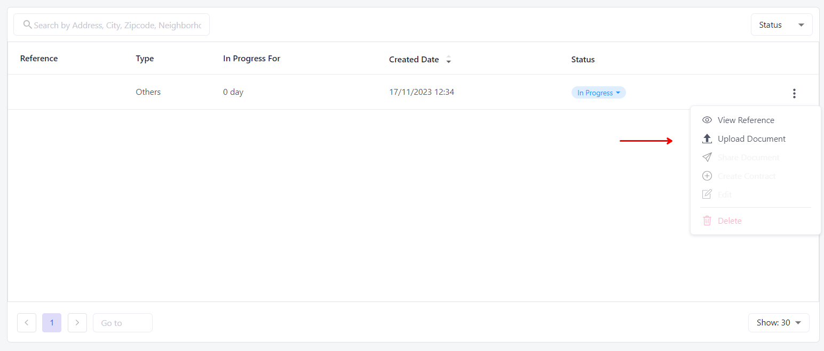Viewport: 824px width, 351px height.
Task: Open the Status filter dropdown
Action: (x=781, y=25)
